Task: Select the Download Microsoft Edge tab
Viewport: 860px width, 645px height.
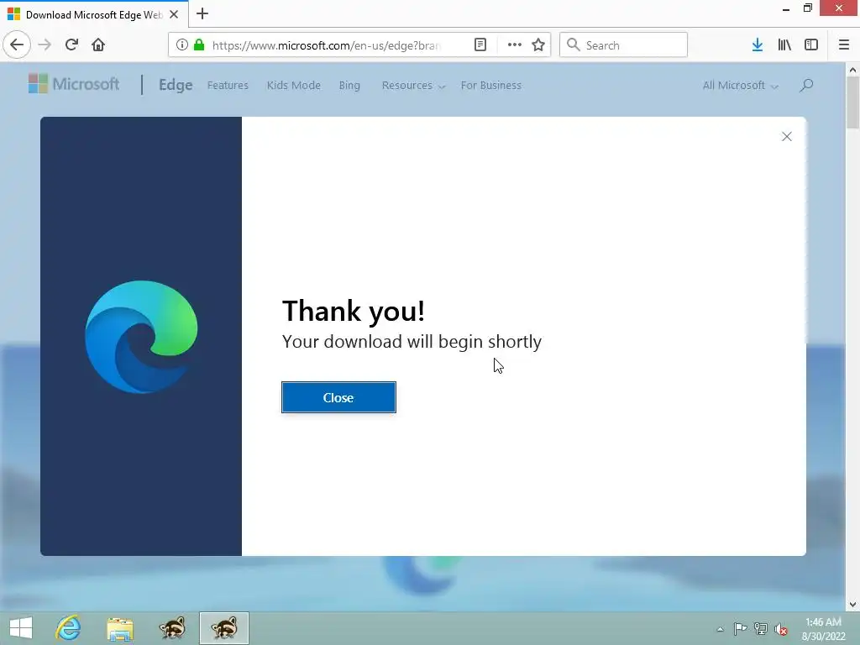Action: (94, 14)
